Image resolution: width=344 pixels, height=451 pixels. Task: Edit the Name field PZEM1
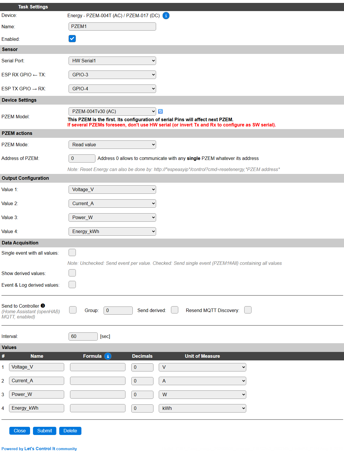click(x=112, y=26)
